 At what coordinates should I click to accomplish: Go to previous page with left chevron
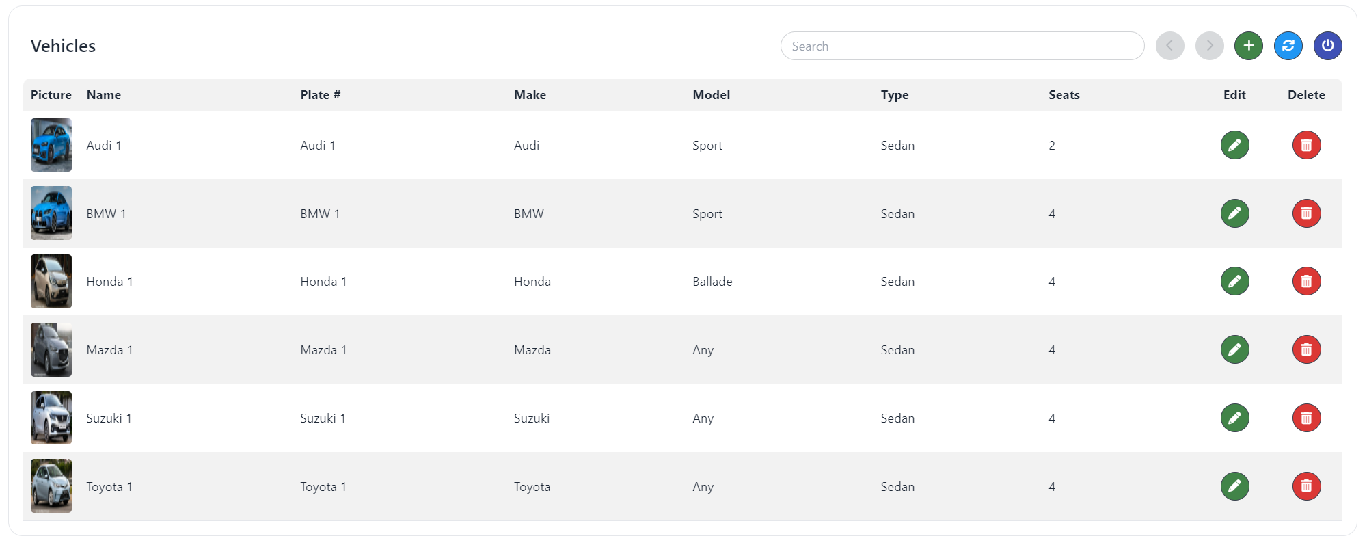tap(1169, 46)
